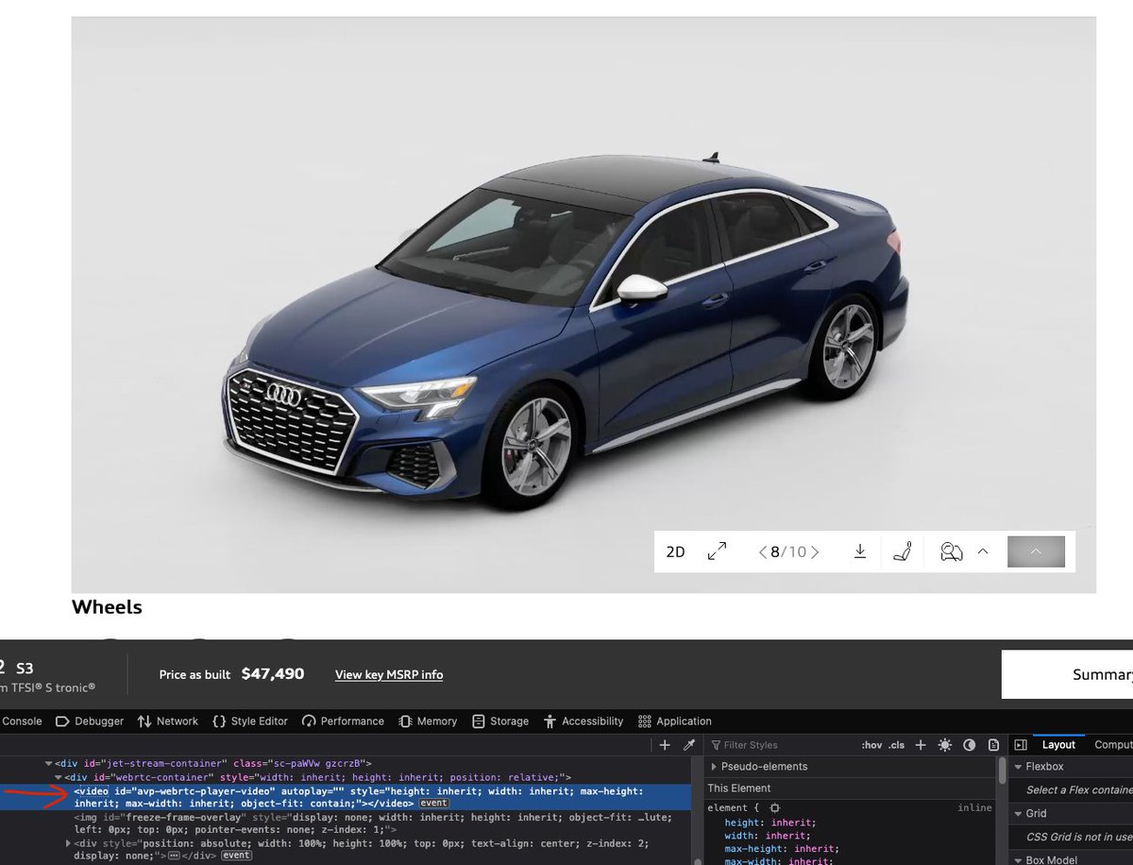Image resolution: width=1133 pixels, height=865 pixels.
Task: Add a new node in the inspector
Action: coord(665,745)
